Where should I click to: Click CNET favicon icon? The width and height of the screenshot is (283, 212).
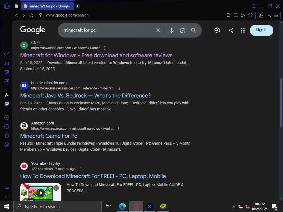pos(24,45)
